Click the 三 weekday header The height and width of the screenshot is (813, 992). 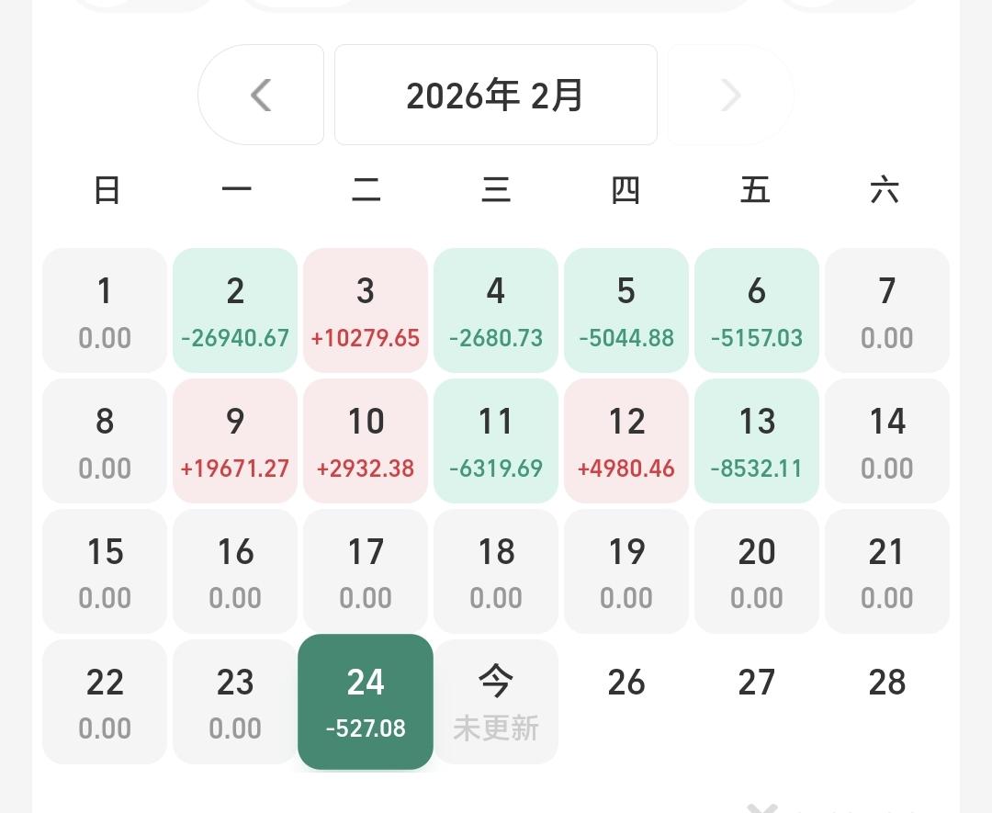[x=496, y=190]
